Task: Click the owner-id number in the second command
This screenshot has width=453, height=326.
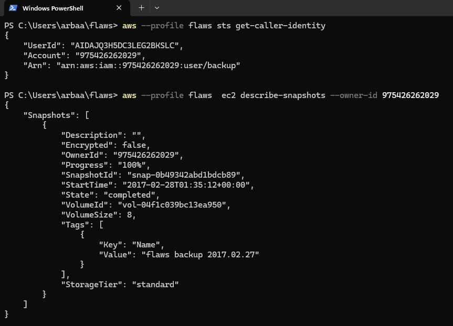Action: pyautogui.click(x=410, y=95)
